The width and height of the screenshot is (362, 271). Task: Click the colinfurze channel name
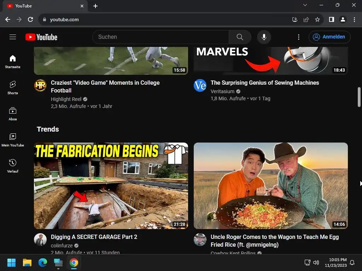click(x=62, y=246)
